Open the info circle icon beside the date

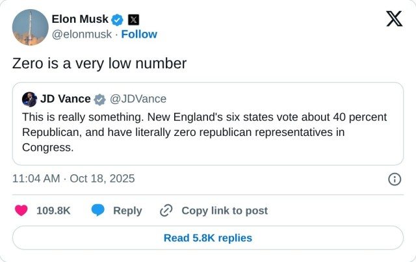click(x=394, y=179)
